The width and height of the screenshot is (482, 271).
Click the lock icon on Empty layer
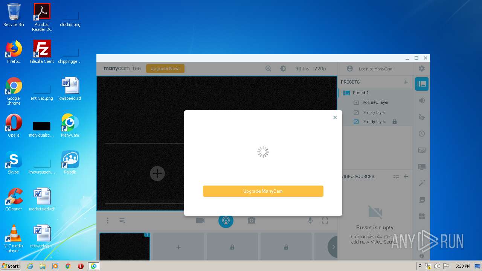[x=395, y=122]
